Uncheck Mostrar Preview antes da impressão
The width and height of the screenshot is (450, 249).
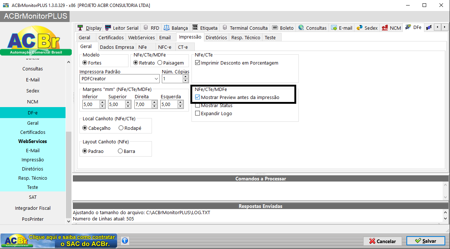click(198, 98)
